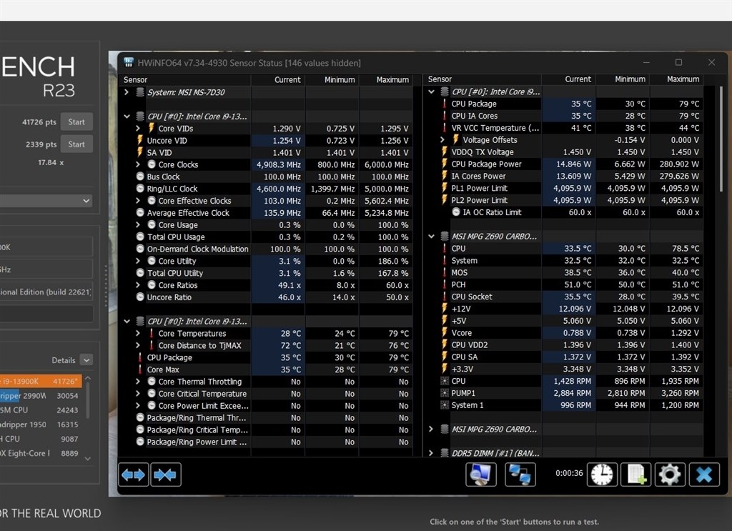Open the Cinebench combo box dropdown arrow
The image size is (732, 531).
coord(86,201)
